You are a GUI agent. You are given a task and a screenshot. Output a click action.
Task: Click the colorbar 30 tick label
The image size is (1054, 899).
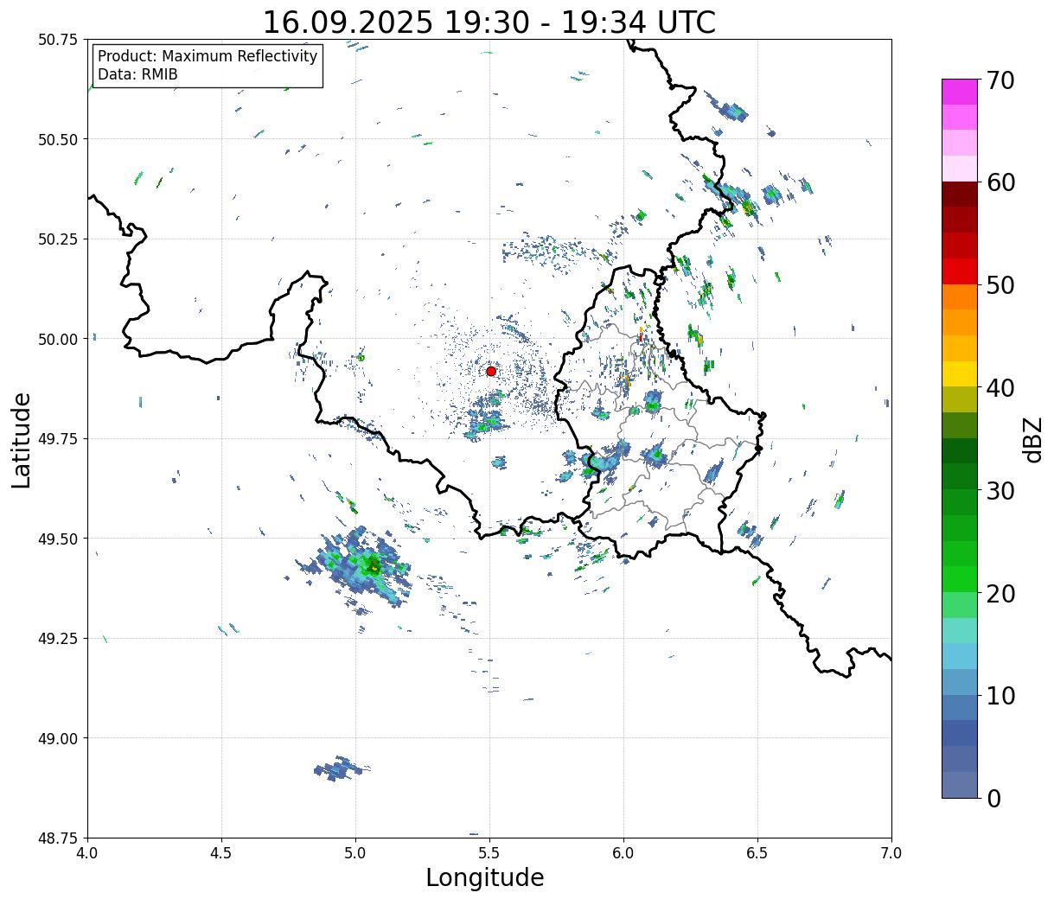(x=1001, y=491)
